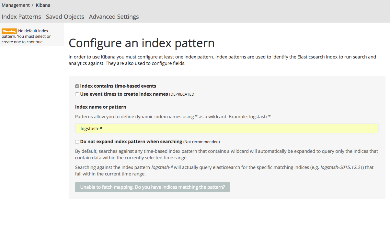Viewport: 390px width, 243px height.
Task: Click the [DEPRECATED] tag text
Action: pos(182,94)
